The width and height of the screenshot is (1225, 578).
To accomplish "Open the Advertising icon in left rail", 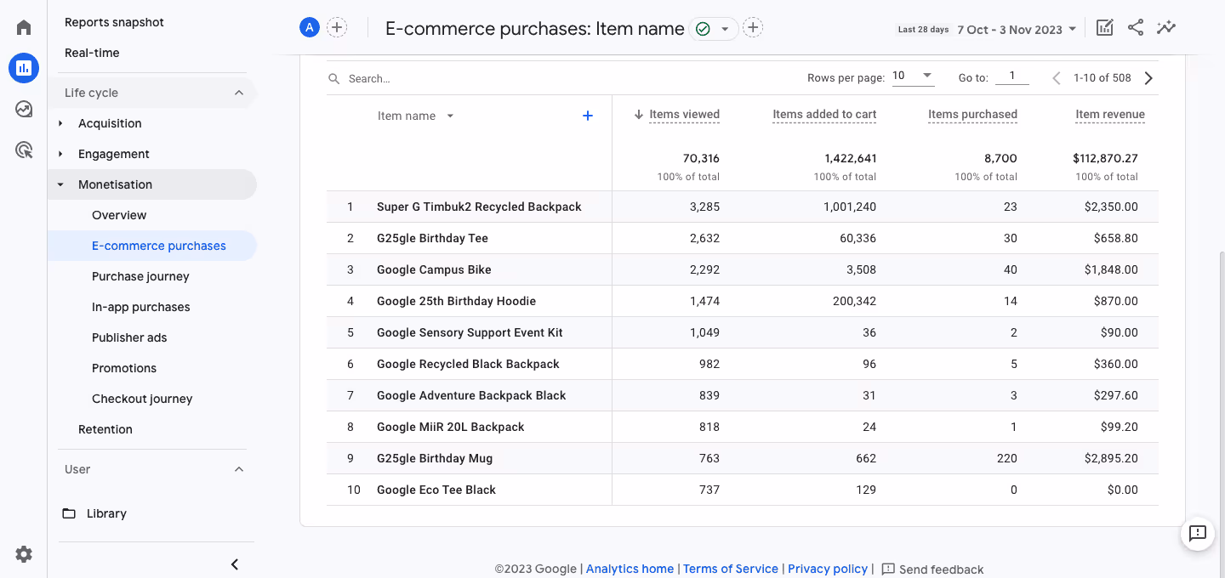I will pyautogui.click(x=24, y=150).
